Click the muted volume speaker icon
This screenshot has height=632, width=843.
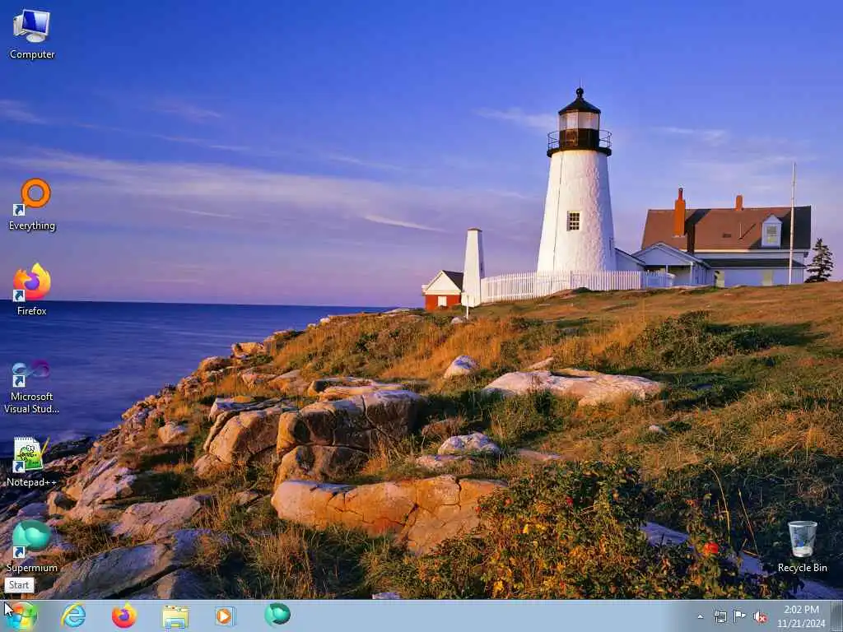tap(760, 617)
